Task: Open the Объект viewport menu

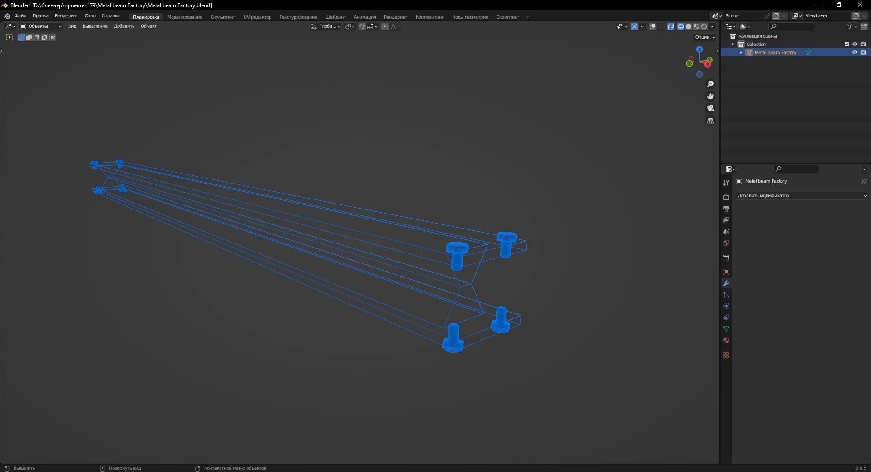Action: tap(148, 26)
